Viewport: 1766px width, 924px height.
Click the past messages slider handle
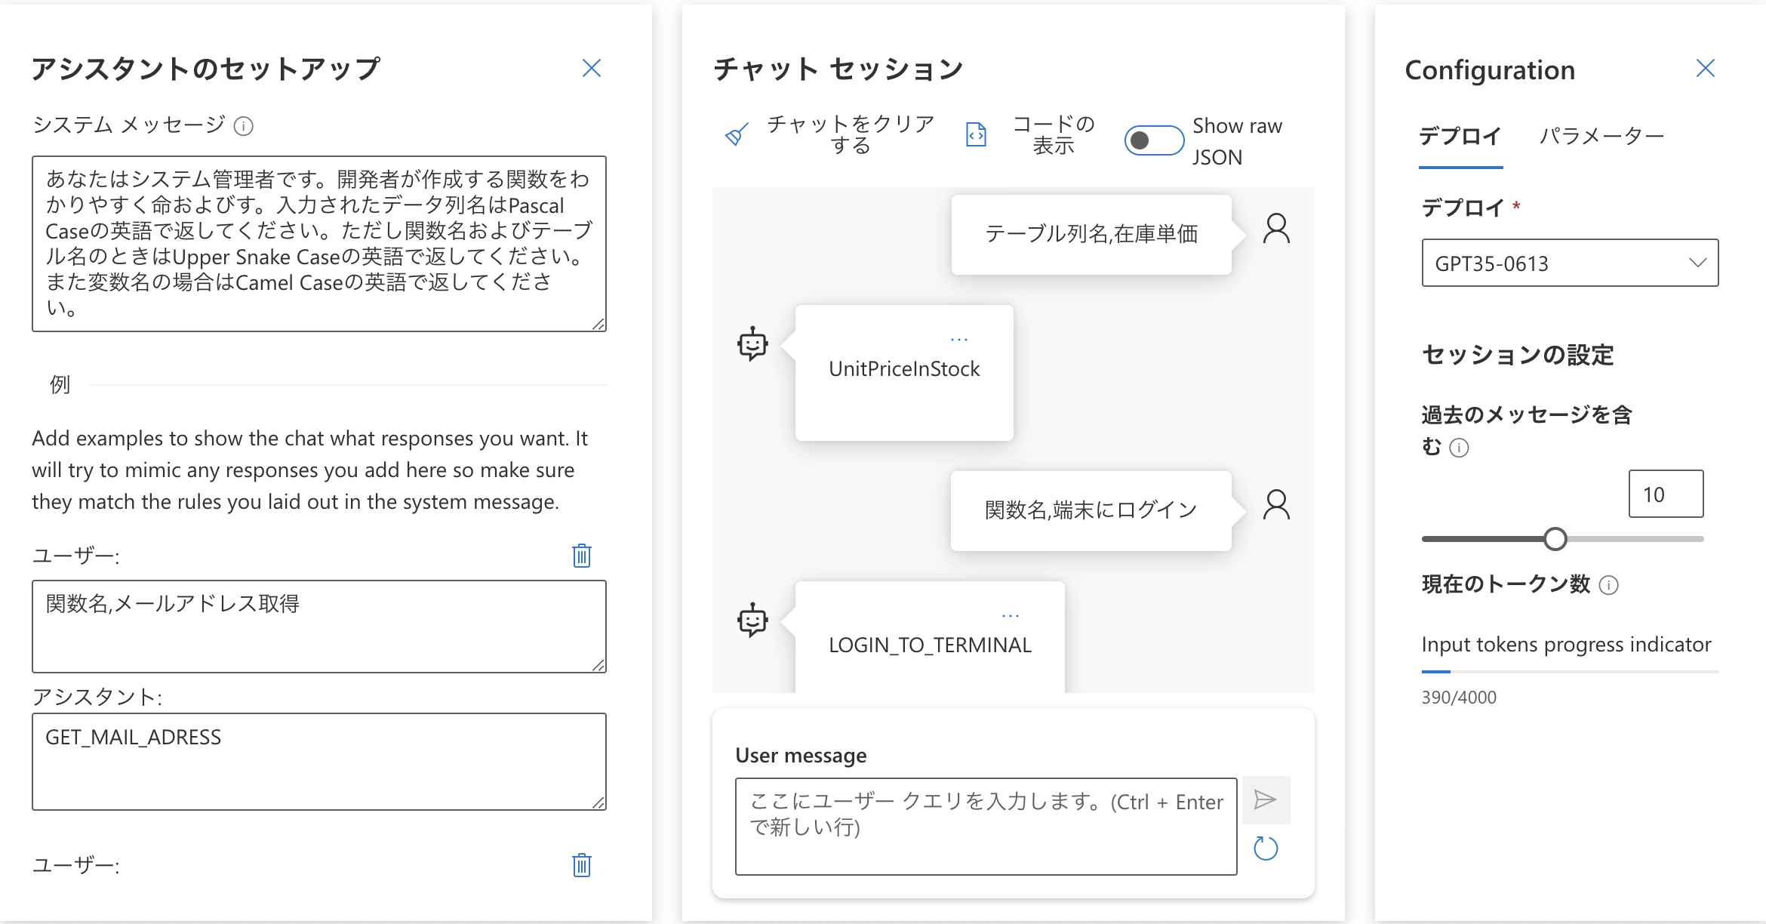[1555, 539]
